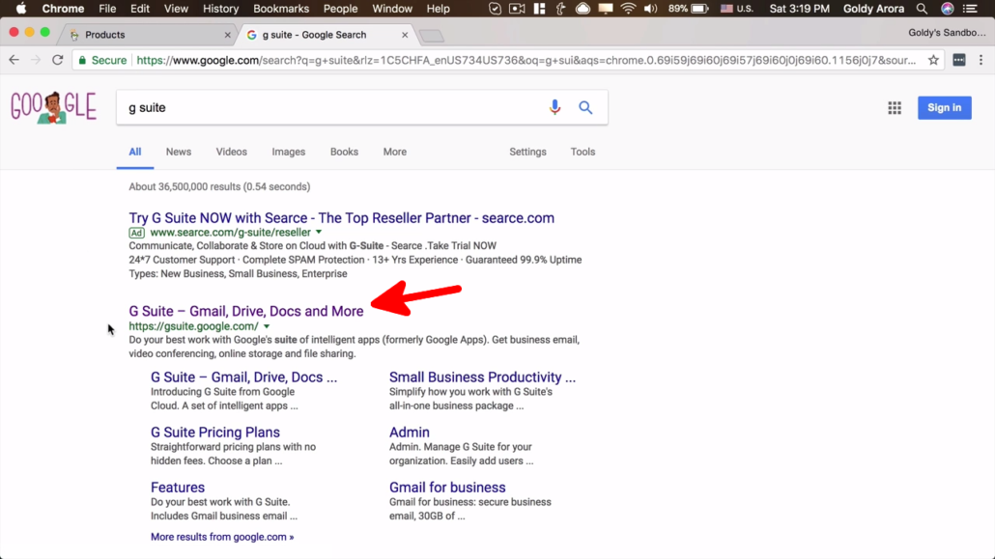
Task: Open the Bookmarks menu
Action: (281, 9)
